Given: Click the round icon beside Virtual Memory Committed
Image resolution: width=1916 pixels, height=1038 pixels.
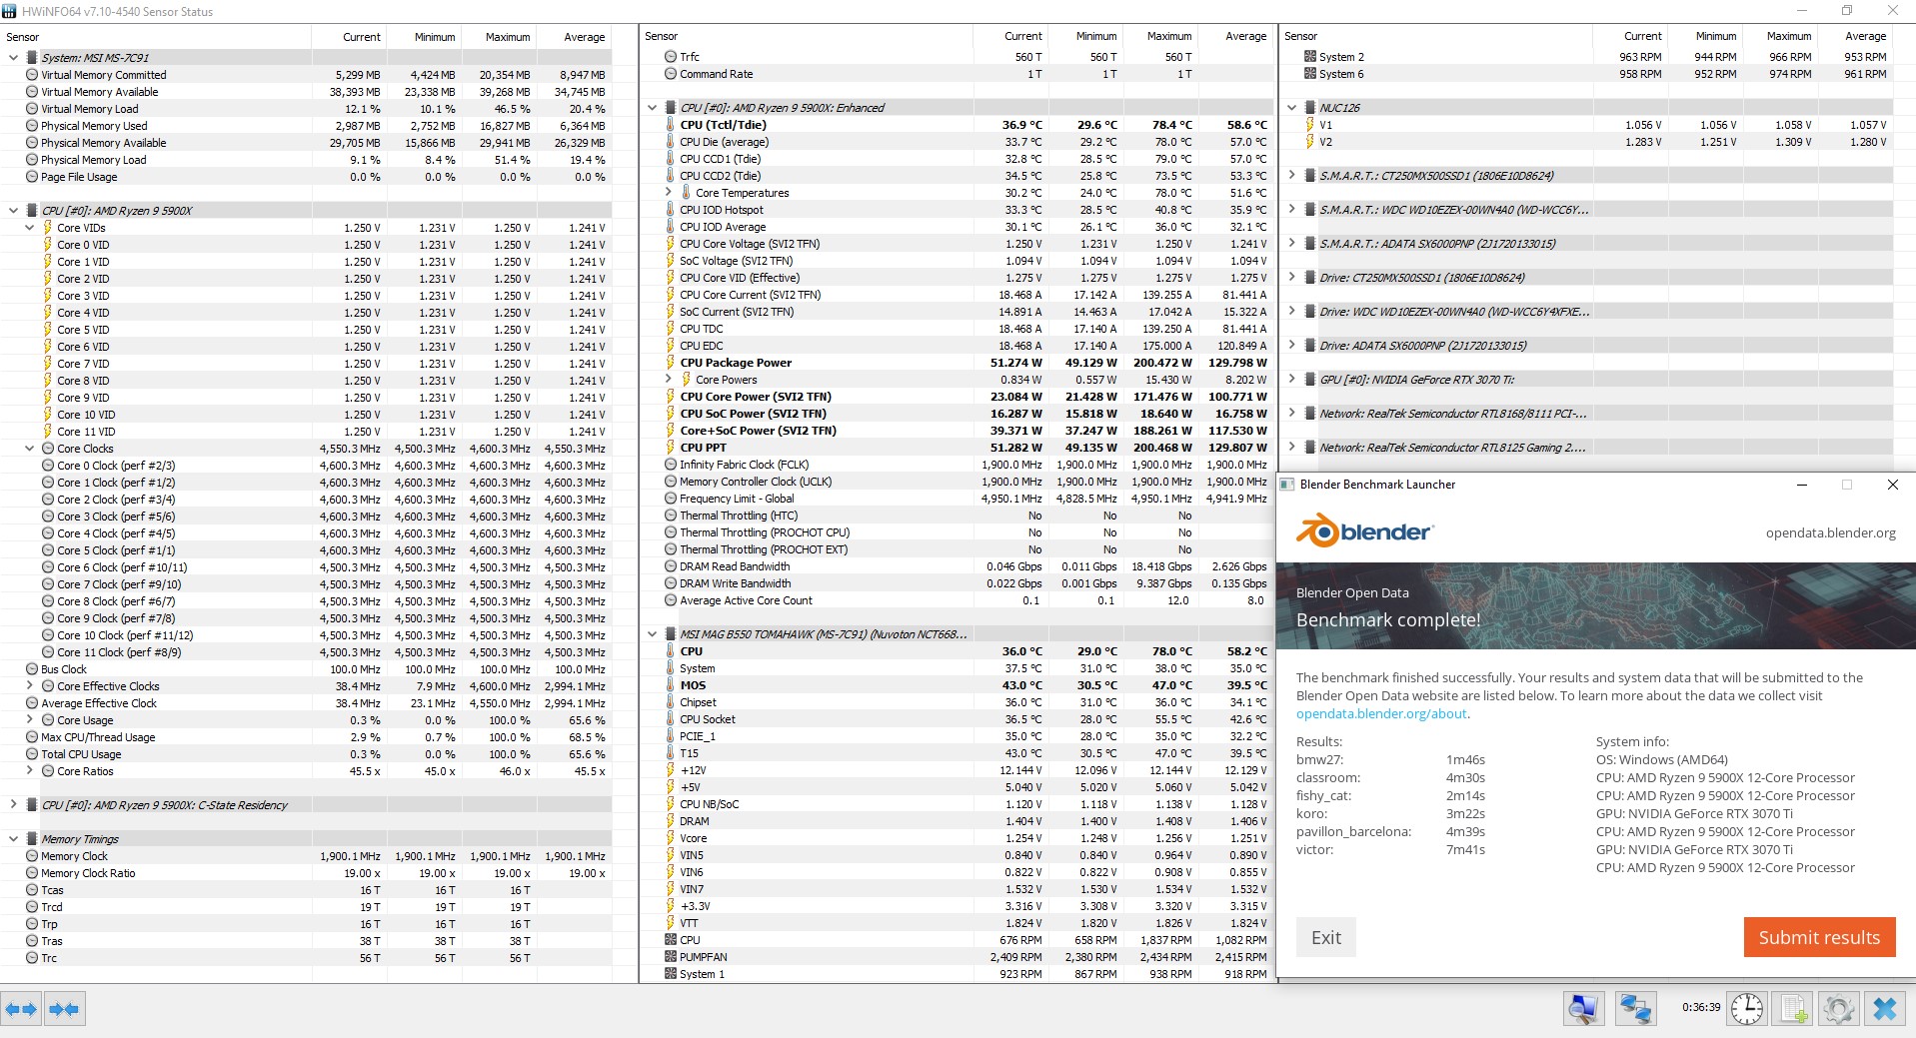Looking at the screenshot, I should pos(32,75).
